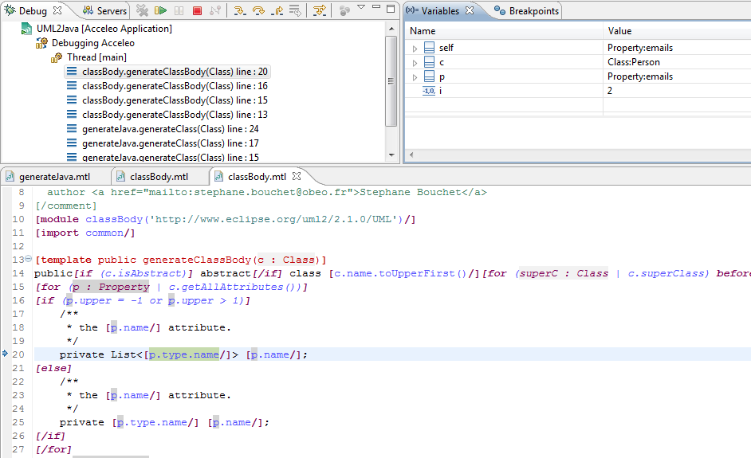Viewport: 751px width, 458px height.
Task: Expand the 'c' variable node
Action: tap(415, 63)
